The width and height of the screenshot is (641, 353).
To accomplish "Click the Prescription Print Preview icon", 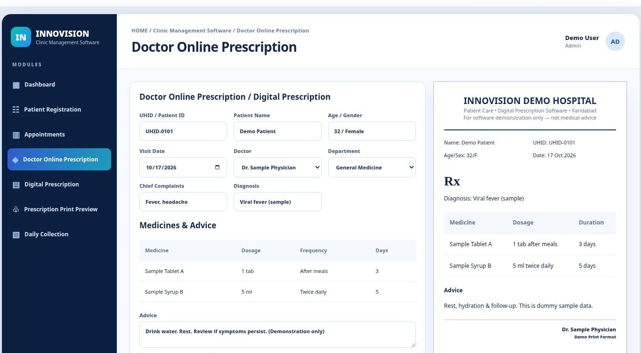I will 16,209.
